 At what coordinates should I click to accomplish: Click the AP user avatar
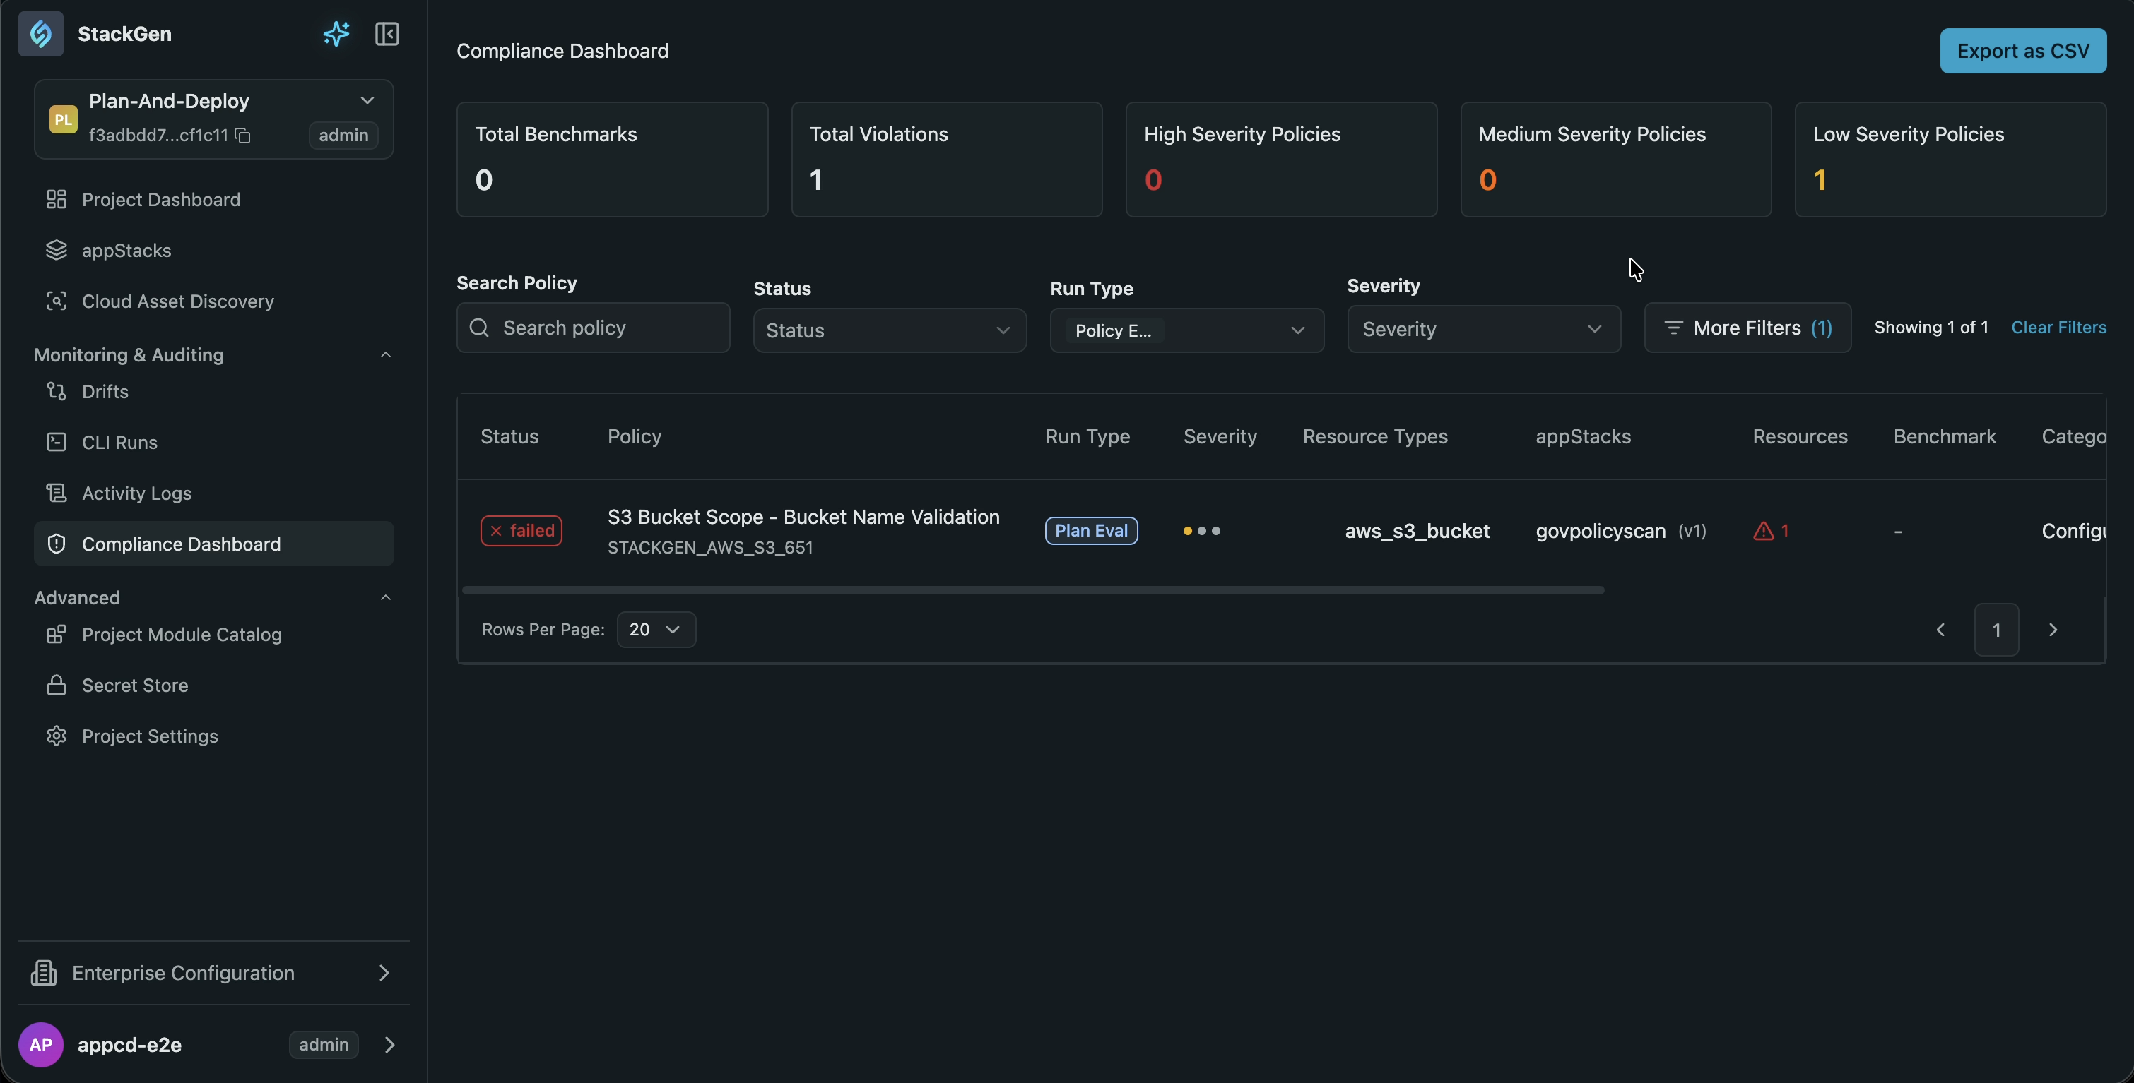pos(40,1045)
